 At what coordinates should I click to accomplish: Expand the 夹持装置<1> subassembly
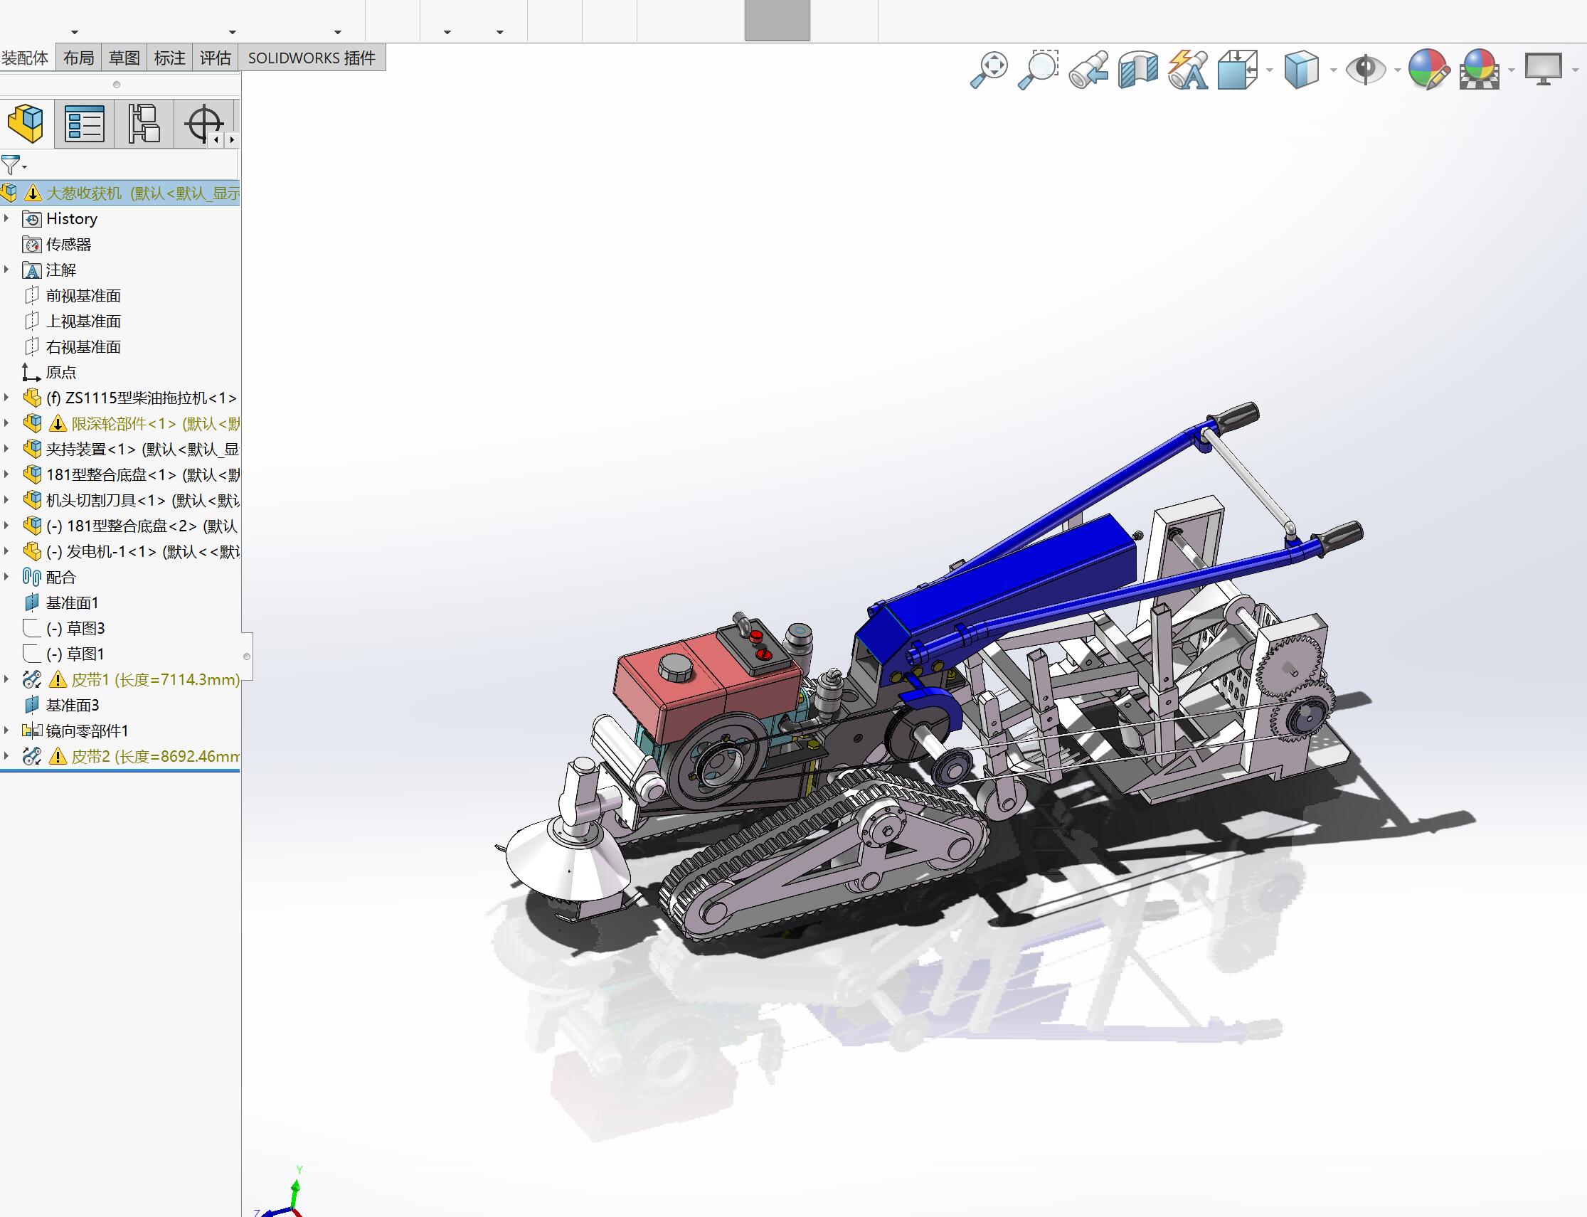pos(6,449)
